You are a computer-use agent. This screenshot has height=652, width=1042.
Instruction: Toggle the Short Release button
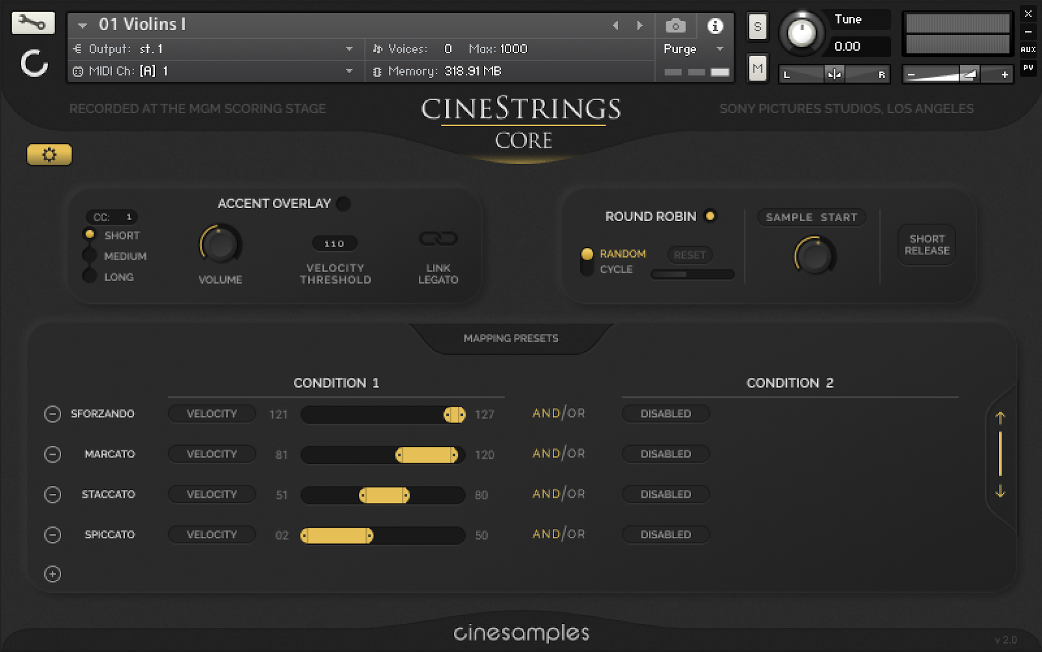pyautogui.click(x=927, y=245)
